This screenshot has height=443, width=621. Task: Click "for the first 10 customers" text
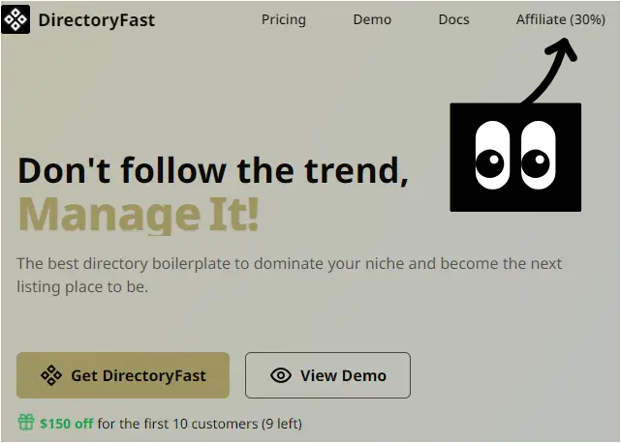click(178, 424)
